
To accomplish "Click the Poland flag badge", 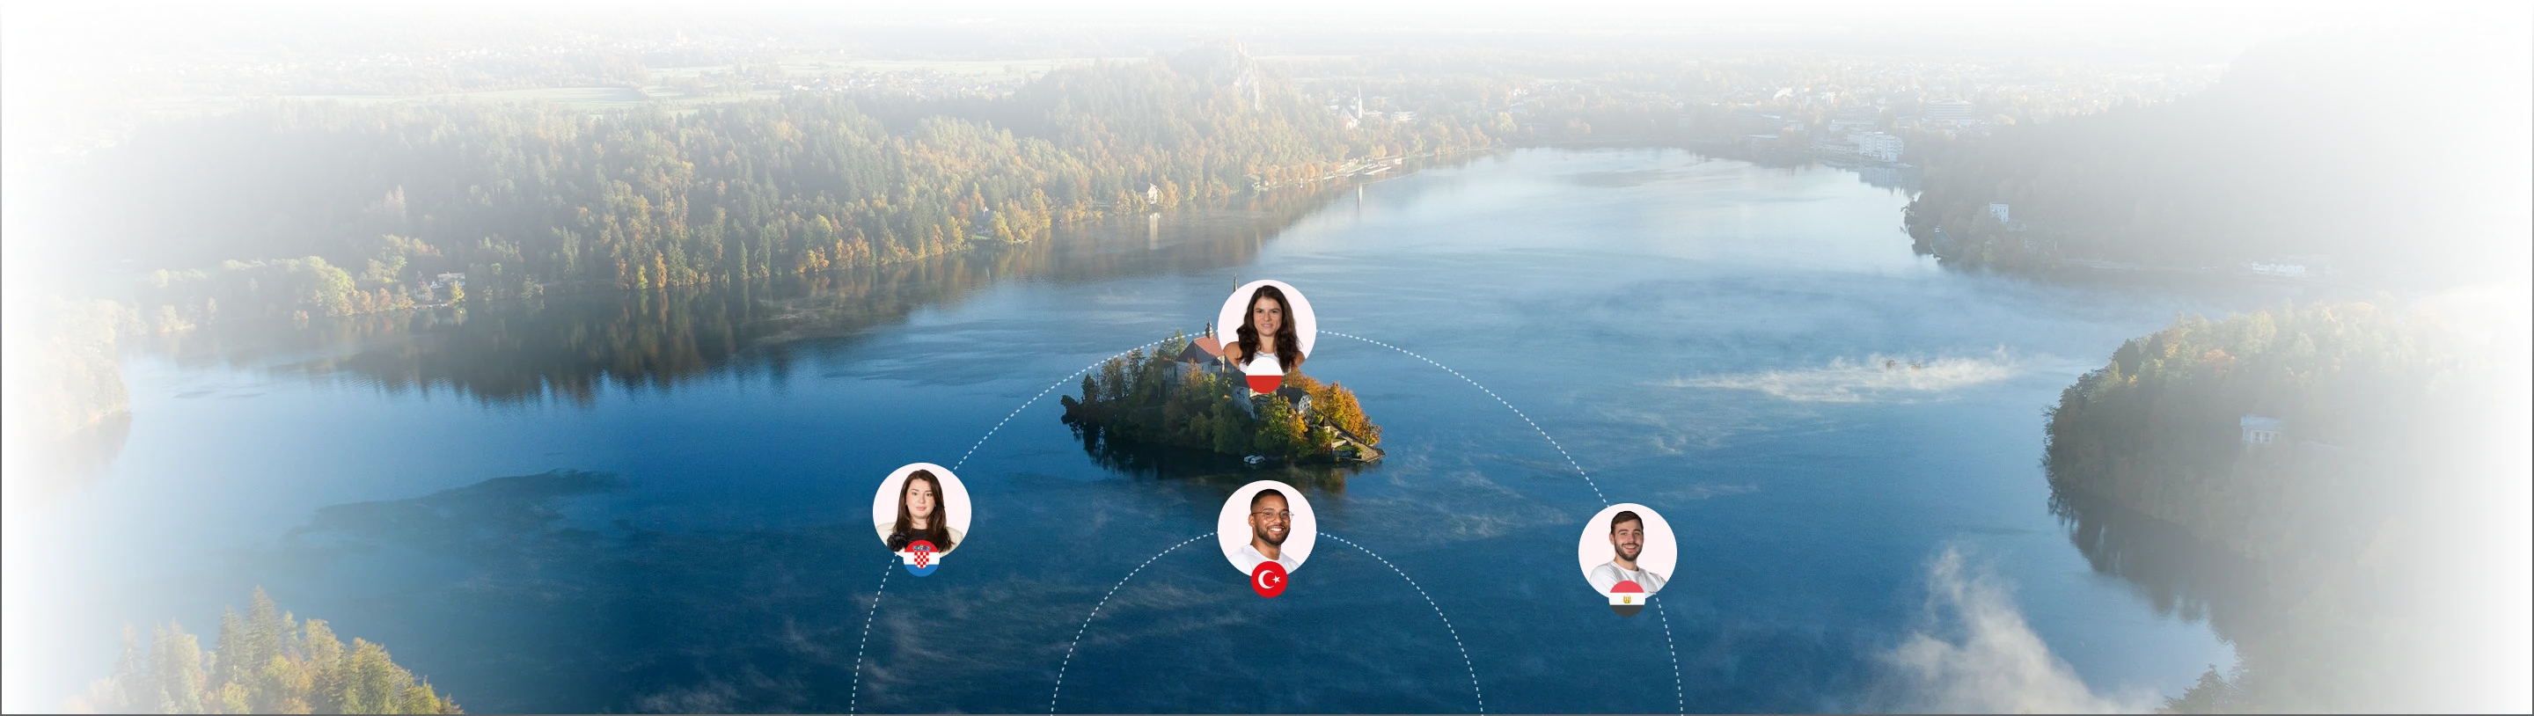I will [1265, 376].
